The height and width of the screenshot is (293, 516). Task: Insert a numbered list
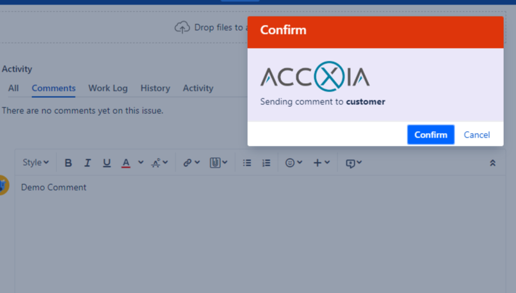(266, 162)
